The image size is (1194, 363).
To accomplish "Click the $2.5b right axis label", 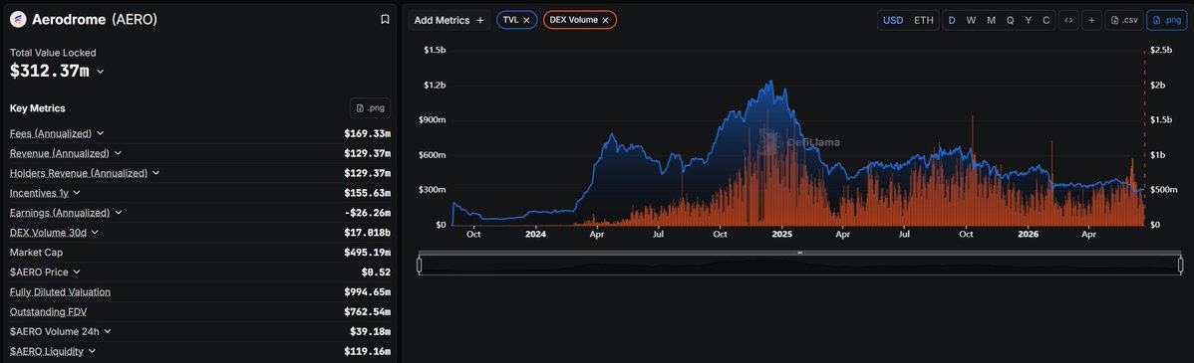I will pos(1160,50).
